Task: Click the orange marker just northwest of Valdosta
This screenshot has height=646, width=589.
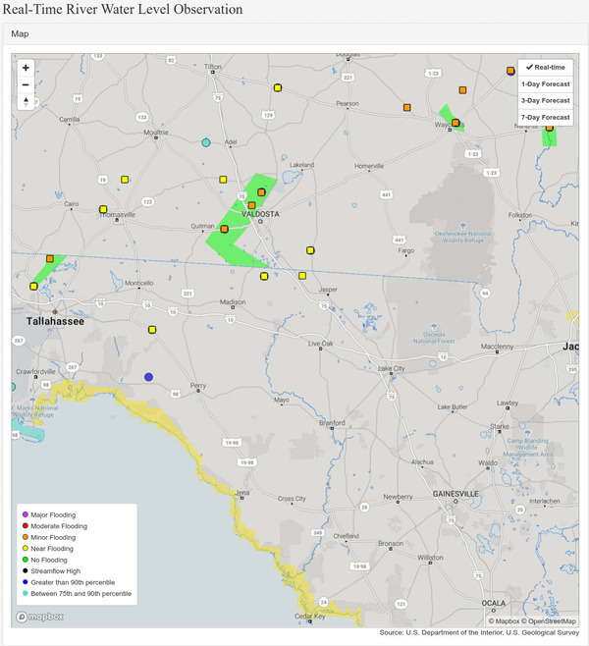Action: [x=251, y=205]
